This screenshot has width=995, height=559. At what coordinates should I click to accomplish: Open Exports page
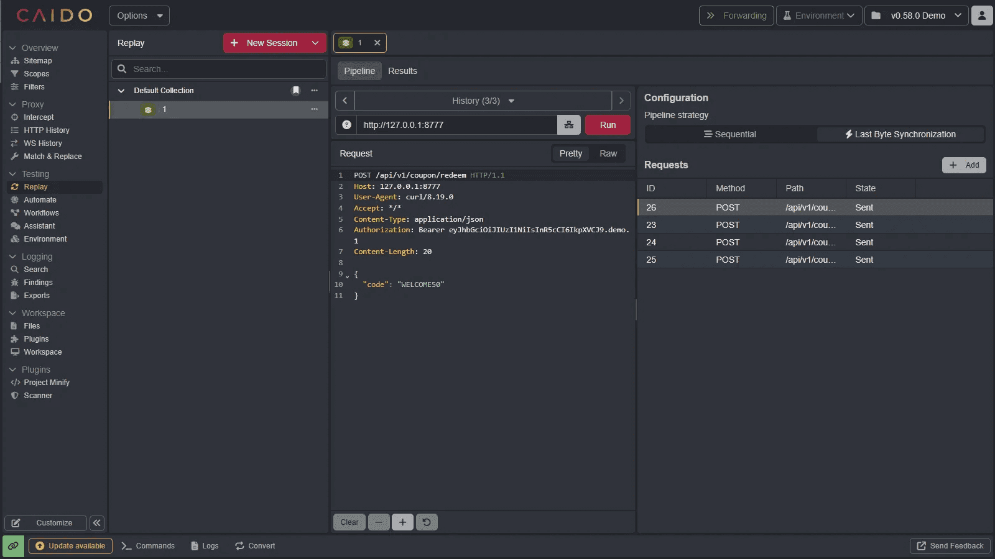point(37,296)
